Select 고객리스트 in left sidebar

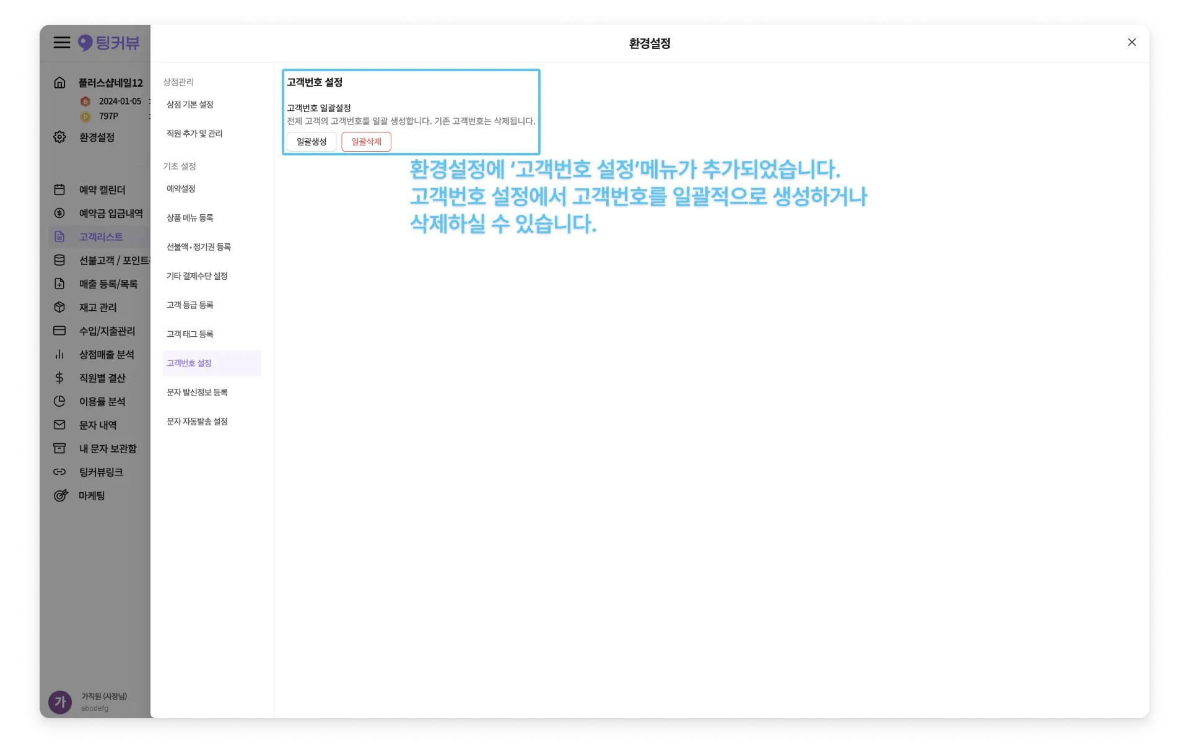pyautogui.click(x=101, y=236)
